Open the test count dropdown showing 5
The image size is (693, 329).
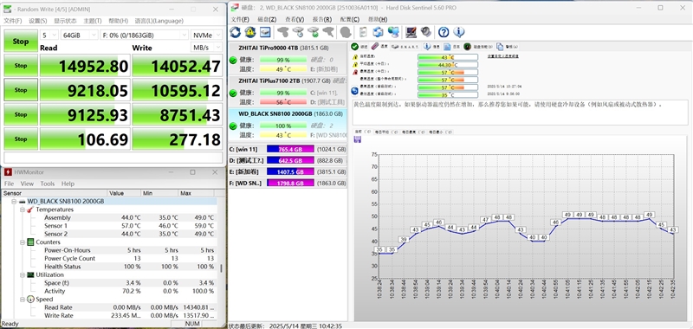49,35
